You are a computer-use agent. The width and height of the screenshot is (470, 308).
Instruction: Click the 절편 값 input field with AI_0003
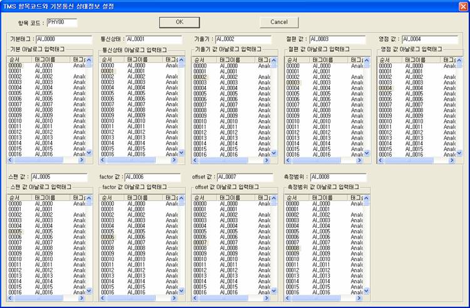click(x=337, y=39)
